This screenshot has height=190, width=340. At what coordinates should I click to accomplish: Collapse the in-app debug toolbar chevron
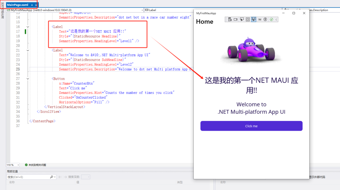pyautogui.click(x=276, y=20)
